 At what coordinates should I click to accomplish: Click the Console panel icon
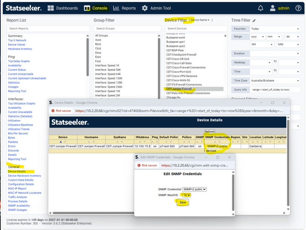tap(87, 8)
